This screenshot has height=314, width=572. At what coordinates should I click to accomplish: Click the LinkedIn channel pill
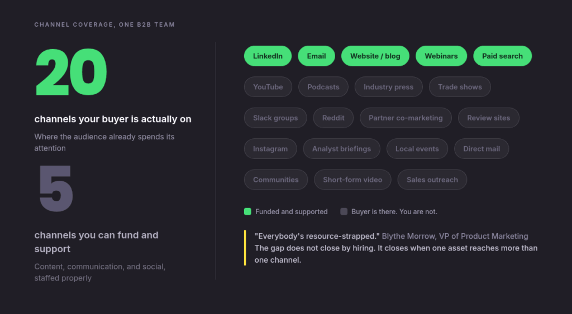pos(268,56)
